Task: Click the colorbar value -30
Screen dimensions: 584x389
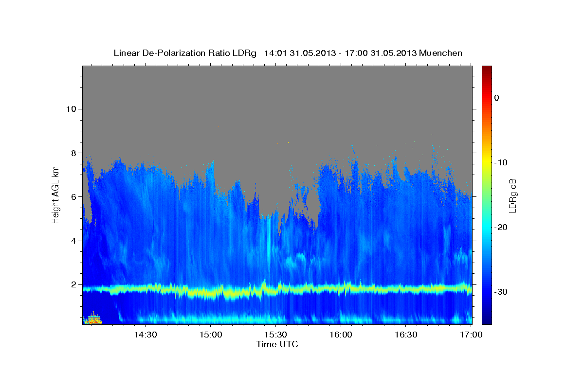Action: [501, 292]
